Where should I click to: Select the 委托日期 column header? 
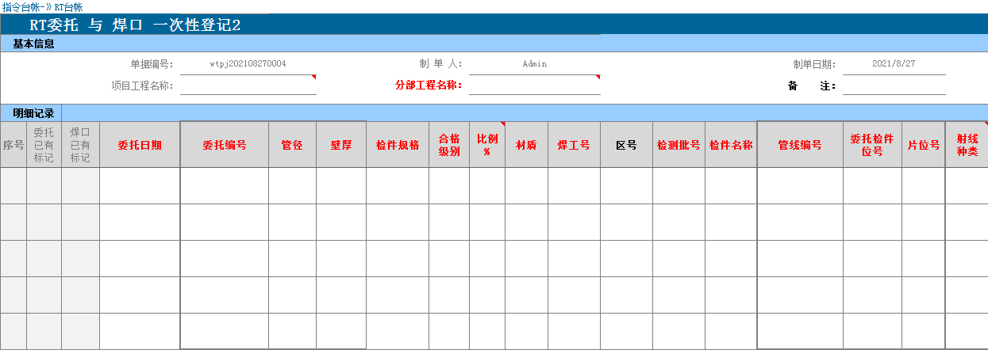pyautogui.click(x=140, y=145)
